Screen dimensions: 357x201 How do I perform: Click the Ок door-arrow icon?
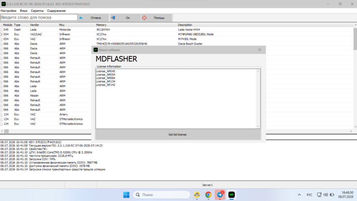click(113, 18)
